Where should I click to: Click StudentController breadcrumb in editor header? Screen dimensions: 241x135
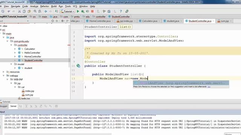point(101,27)
